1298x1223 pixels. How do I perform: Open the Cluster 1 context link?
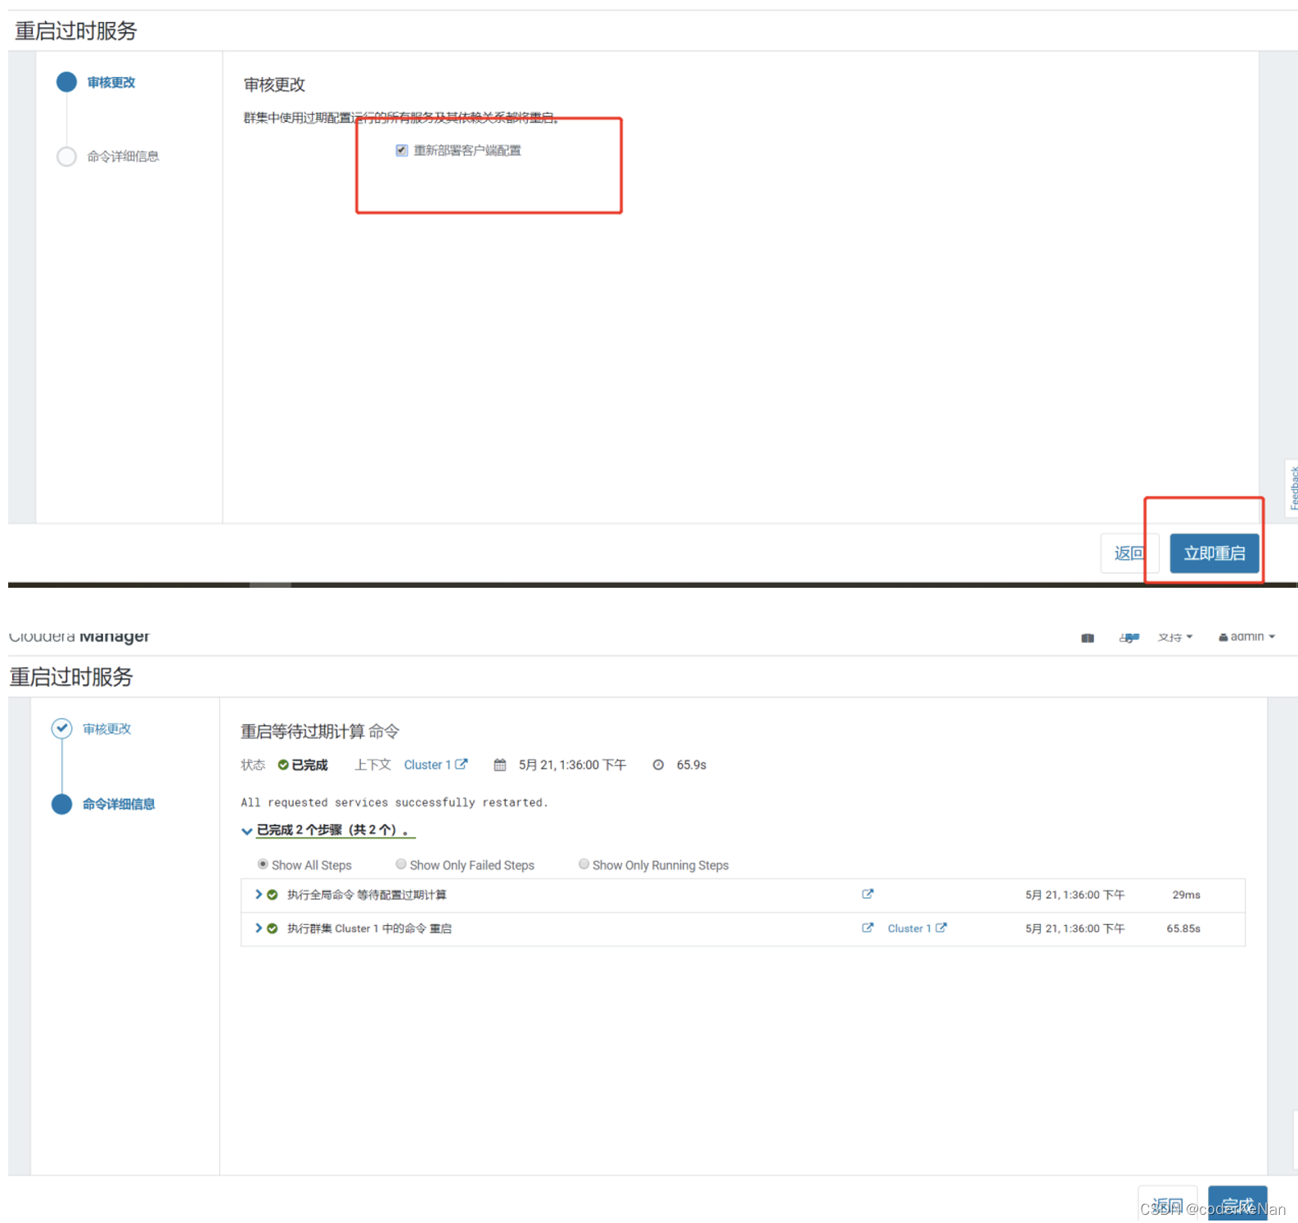427,765
